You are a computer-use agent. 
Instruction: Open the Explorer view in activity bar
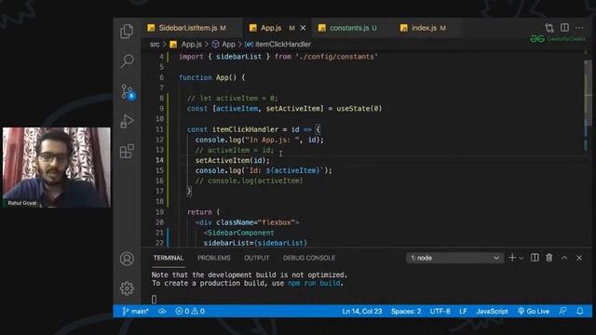click(127, 31)
